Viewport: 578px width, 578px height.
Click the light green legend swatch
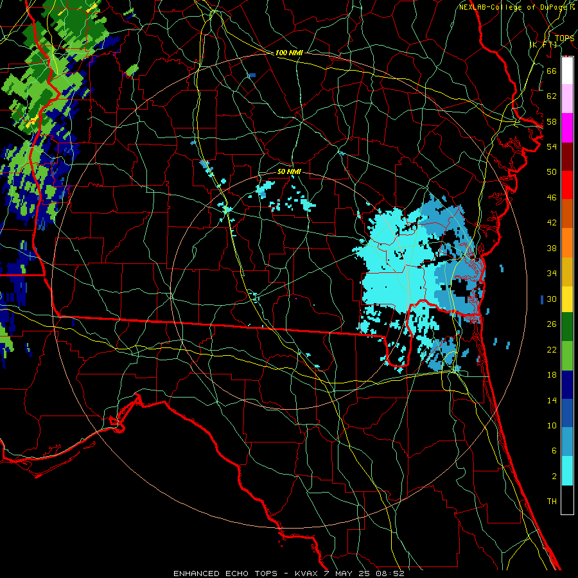pos(567,356)
